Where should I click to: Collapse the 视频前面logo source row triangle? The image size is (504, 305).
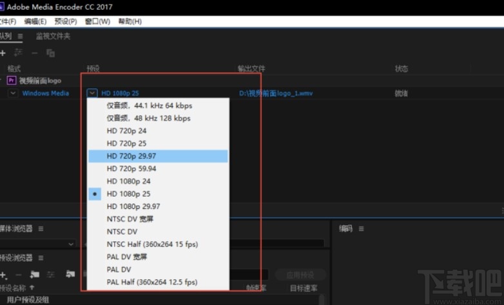point(1,81)
